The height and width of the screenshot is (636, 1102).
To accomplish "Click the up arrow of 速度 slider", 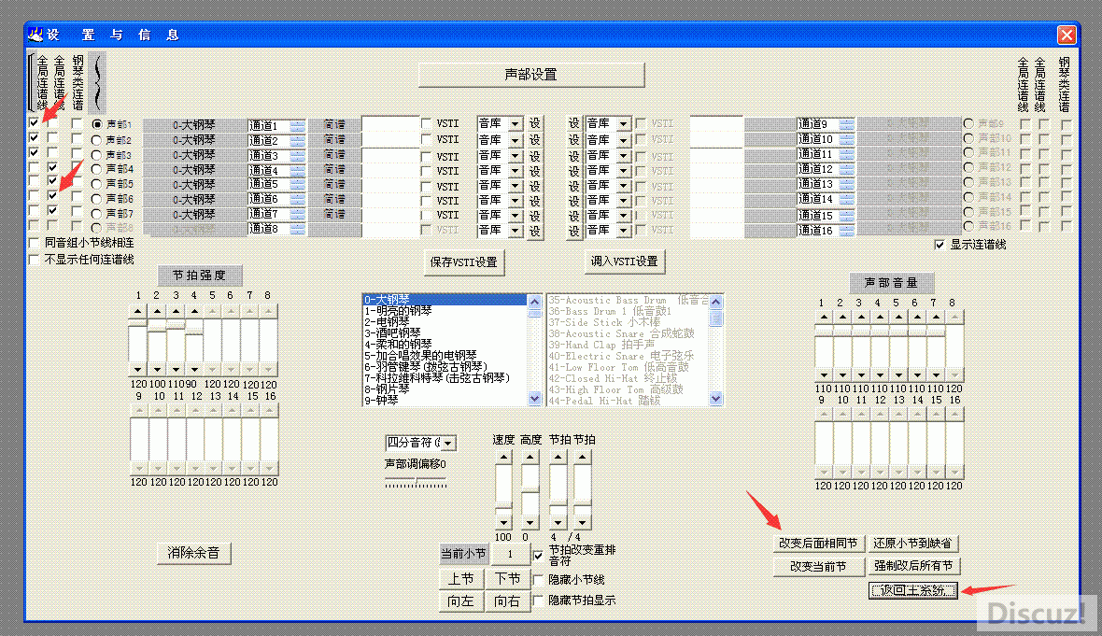I will (x=503, y=457).
